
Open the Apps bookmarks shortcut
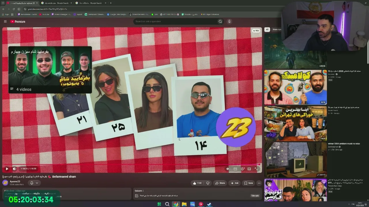click(x=5, y=14)
